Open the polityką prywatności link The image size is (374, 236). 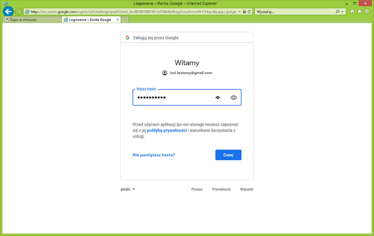coord(167,130)
